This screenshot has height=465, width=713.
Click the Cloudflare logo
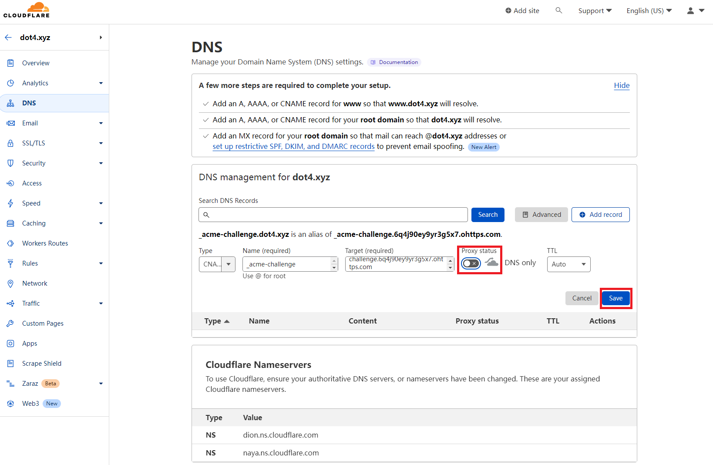27,10
